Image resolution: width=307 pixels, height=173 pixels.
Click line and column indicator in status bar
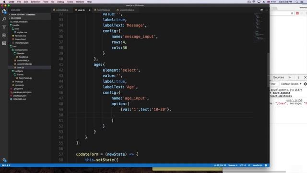(x=220, y=165)
